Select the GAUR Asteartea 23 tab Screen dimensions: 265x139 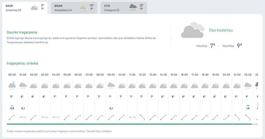click(x=25, y=8)
